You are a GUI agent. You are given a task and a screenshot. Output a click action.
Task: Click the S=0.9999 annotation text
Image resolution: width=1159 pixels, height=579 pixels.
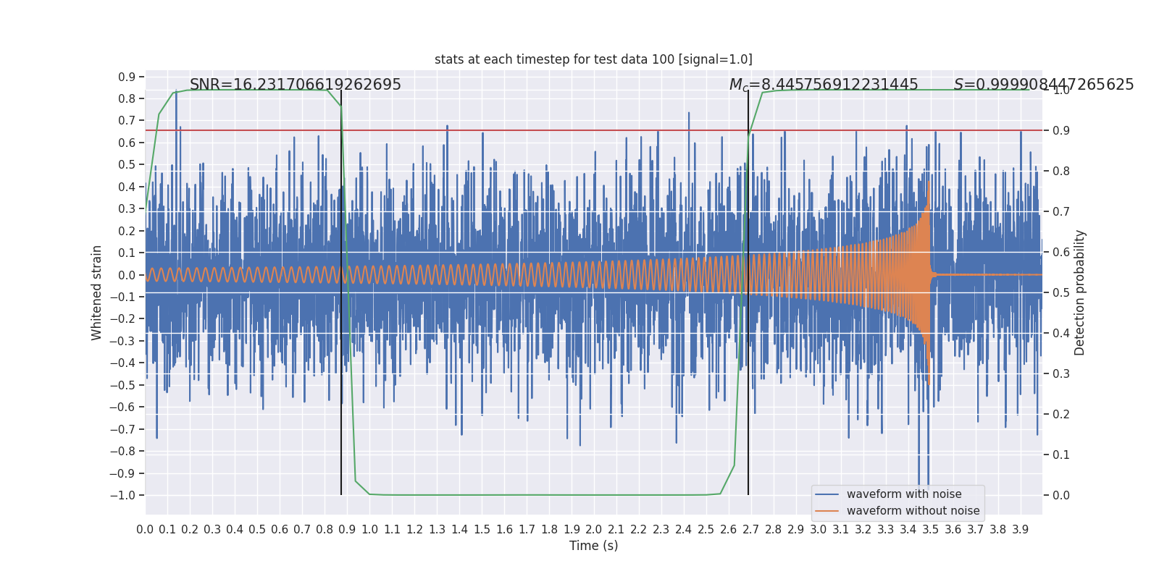click(x=1044, y=85)
